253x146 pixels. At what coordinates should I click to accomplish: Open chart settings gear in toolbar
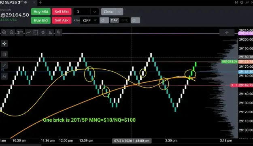(43, 32)
